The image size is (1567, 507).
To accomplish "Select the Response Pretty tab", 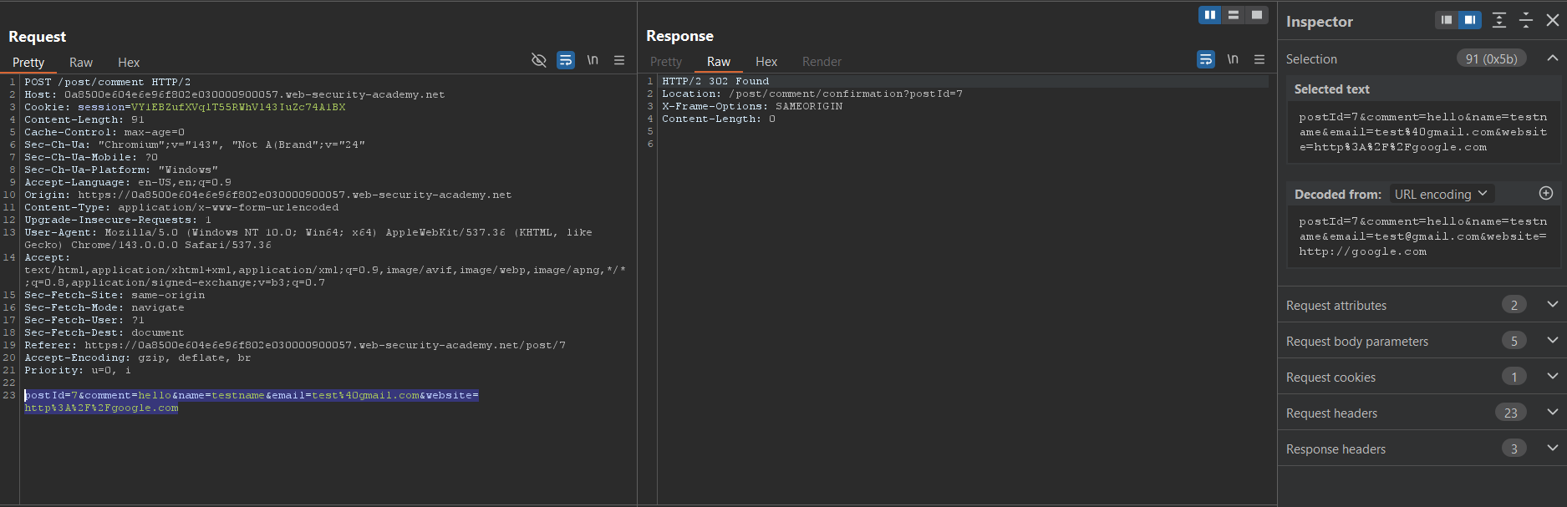I will coord(666,62).
